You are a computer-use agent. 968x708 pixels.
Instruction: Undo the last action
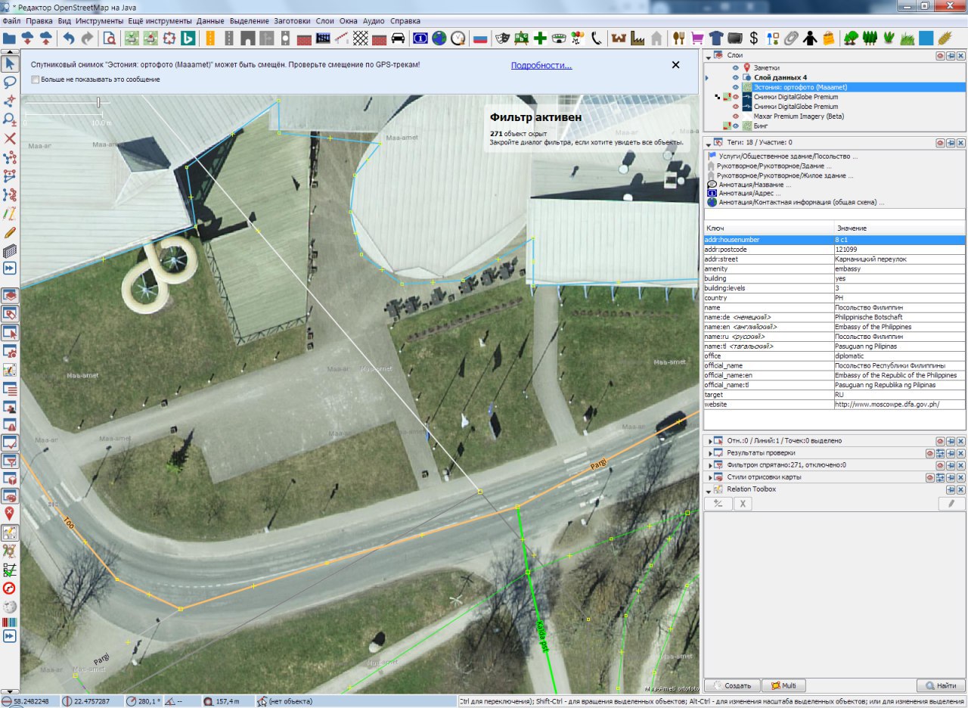coord(69,37)
